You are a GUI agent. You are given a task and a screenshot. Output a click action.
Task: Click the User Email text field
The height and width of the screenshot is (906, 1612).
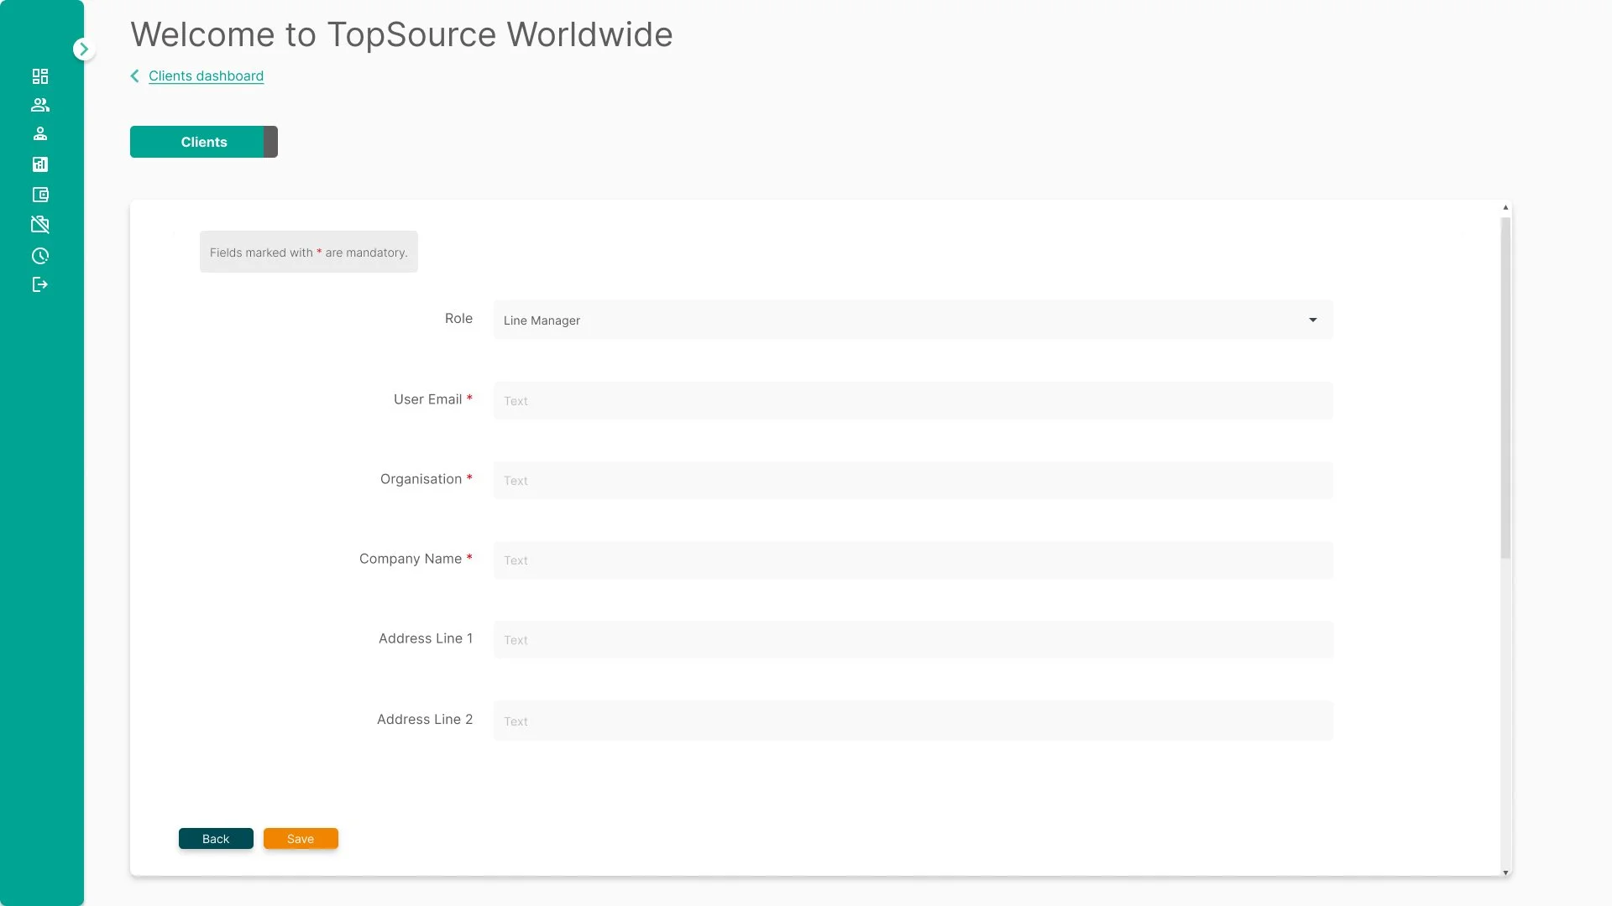912,400
